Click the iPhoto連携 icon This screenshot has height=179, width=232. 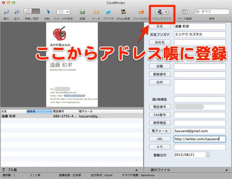point(123,12)
